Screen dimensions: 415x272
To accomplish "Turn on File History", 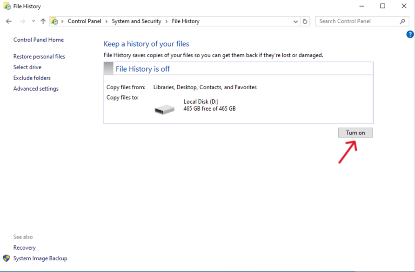I will (x=355, y=133).
